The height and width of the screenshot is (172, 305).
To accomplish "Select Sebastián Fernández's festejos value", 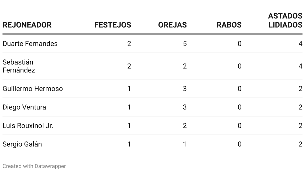I will pos(129,66).
